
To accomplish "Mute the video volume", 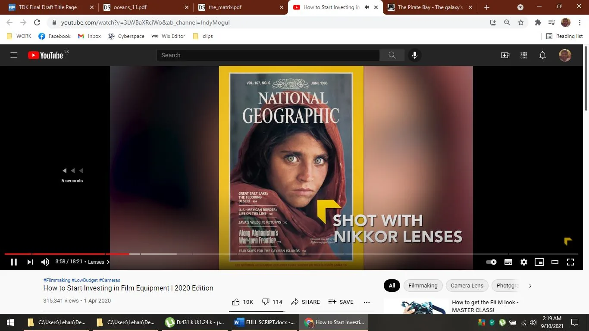I will 45,262.
